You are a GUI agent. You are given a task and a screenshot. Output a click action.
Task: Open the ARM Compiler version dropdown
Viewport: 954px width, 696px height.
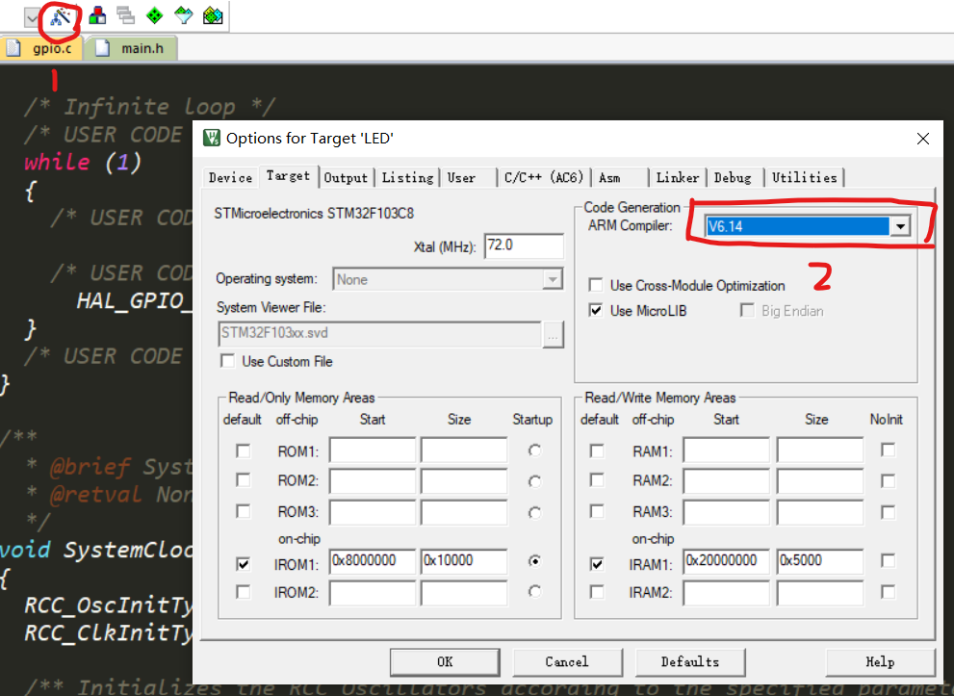(900, 226)
